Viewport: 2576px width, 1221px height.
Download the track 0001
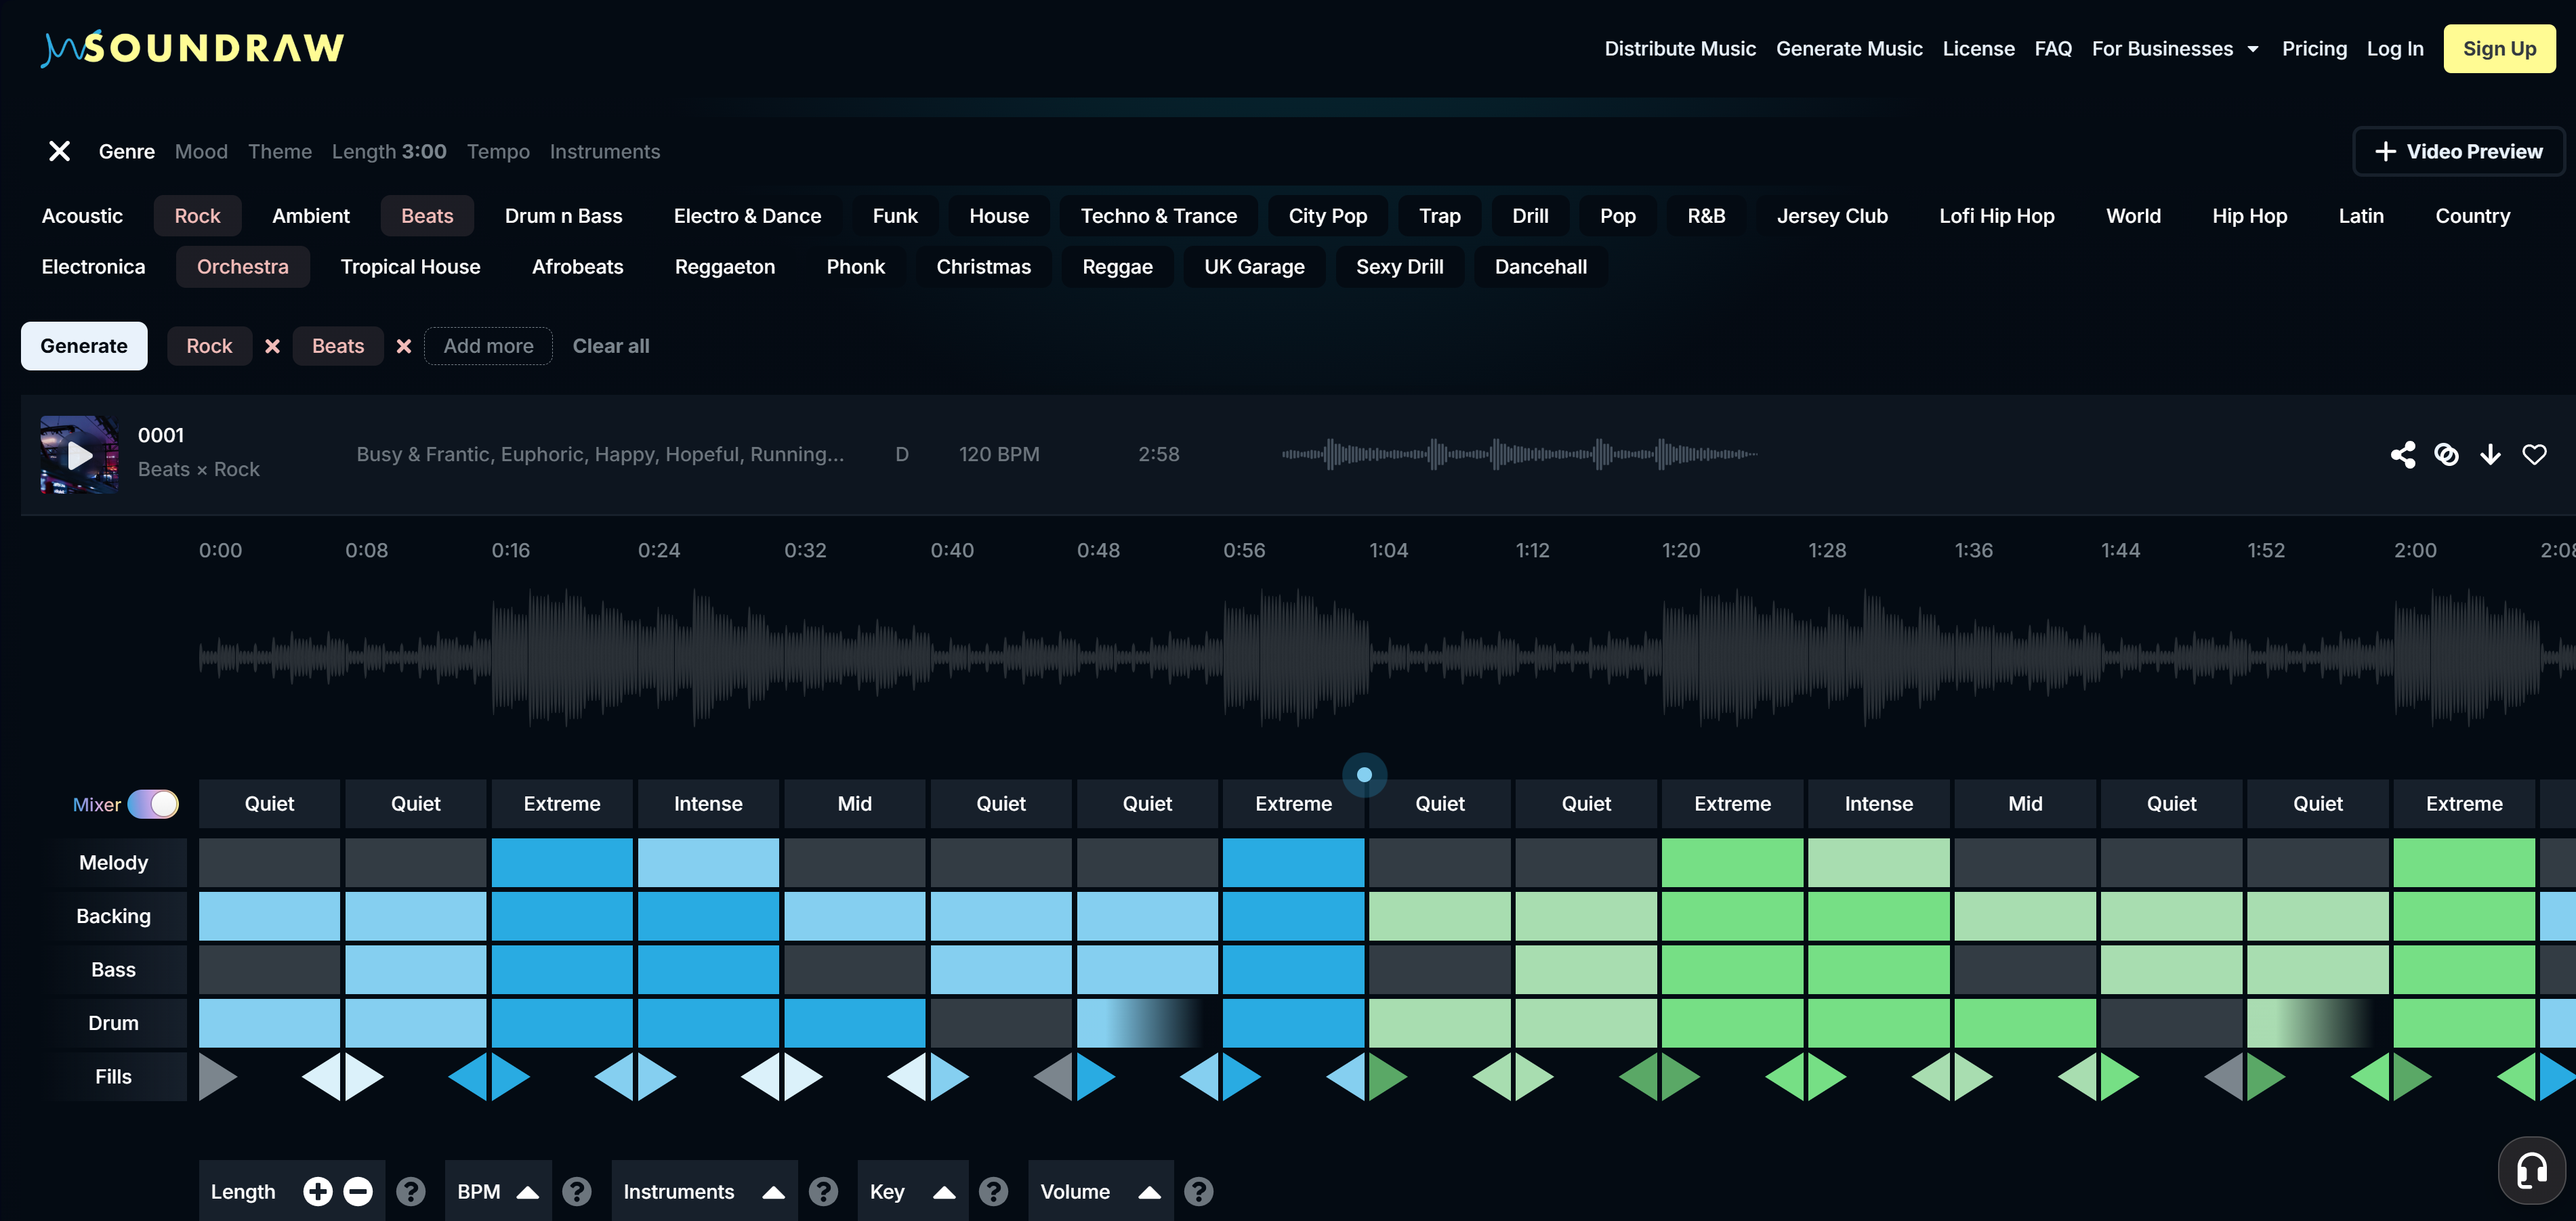coord(2491,454)
